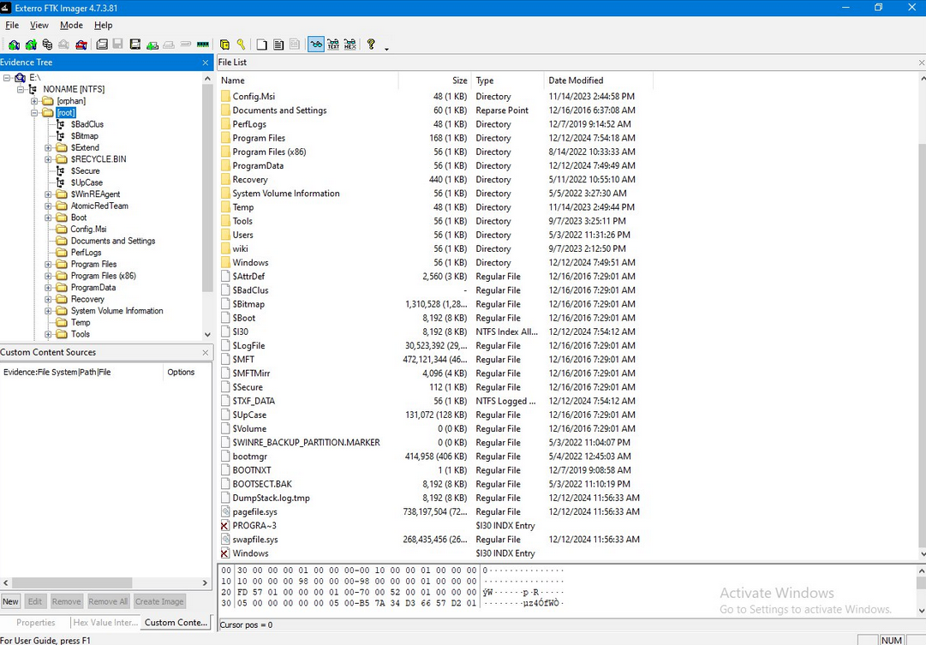Switch viewer to HEX mode
Screen dimensions: 926x645
click(x=349, y=45)
